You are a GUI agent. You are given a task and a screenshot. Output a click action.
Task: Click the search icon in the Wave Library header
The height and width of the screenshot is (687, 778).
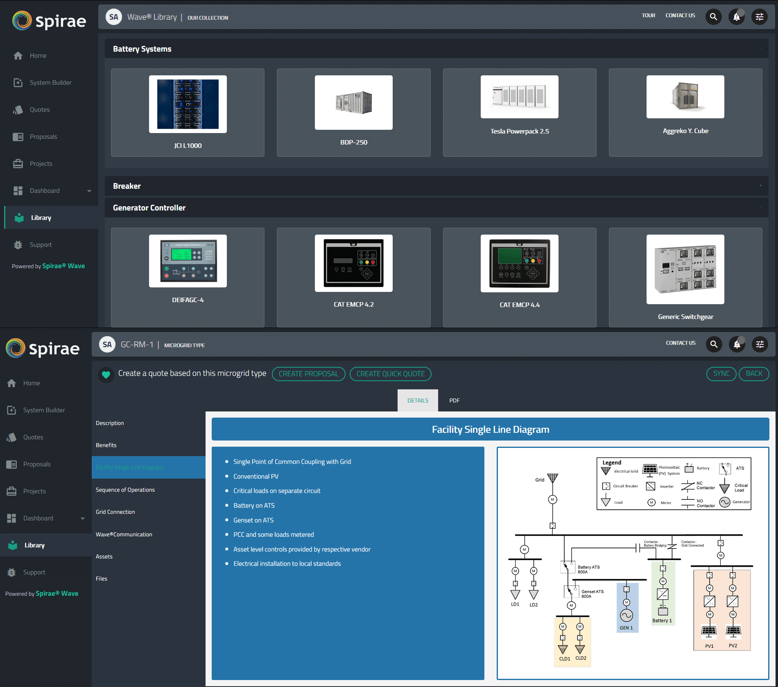point(713,17)
